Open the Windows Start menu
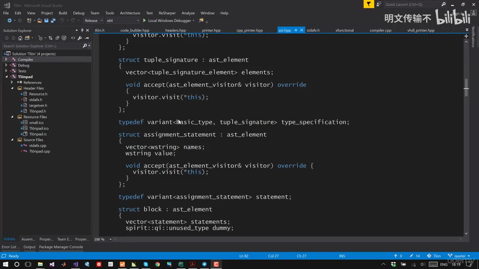 (6, 264)
